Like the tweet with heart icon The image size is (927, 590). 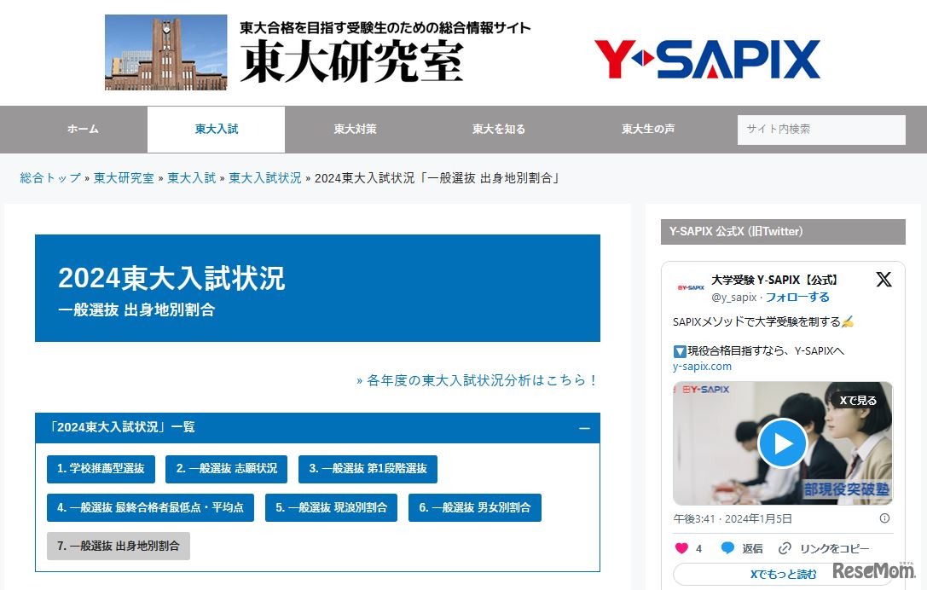click(681, 548)
